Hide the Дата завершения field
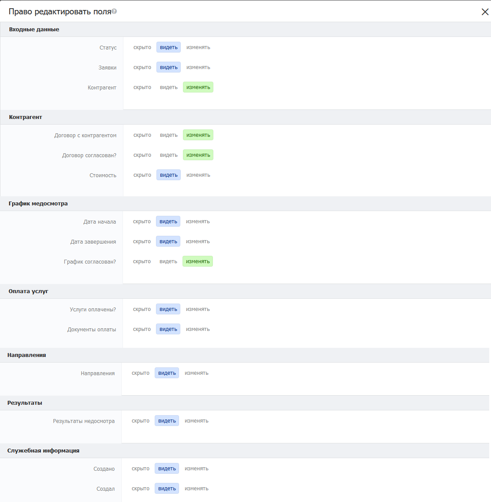This screenshot has width=491, height=502. click(x=142, y=241)
